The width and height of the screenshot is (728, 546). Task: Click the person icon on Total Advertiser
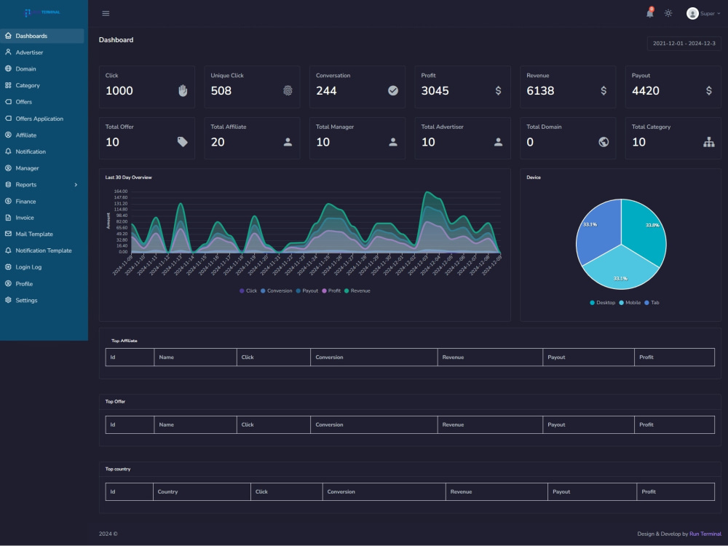498,142
